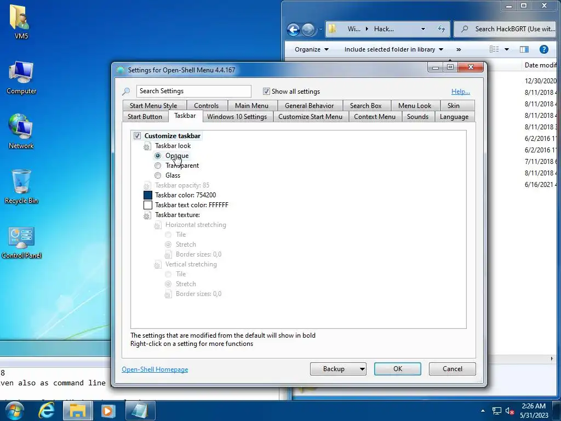The width and height of the screenshot is (561, 421).
Task: Click the network tray icon
Action: (496, 411)
